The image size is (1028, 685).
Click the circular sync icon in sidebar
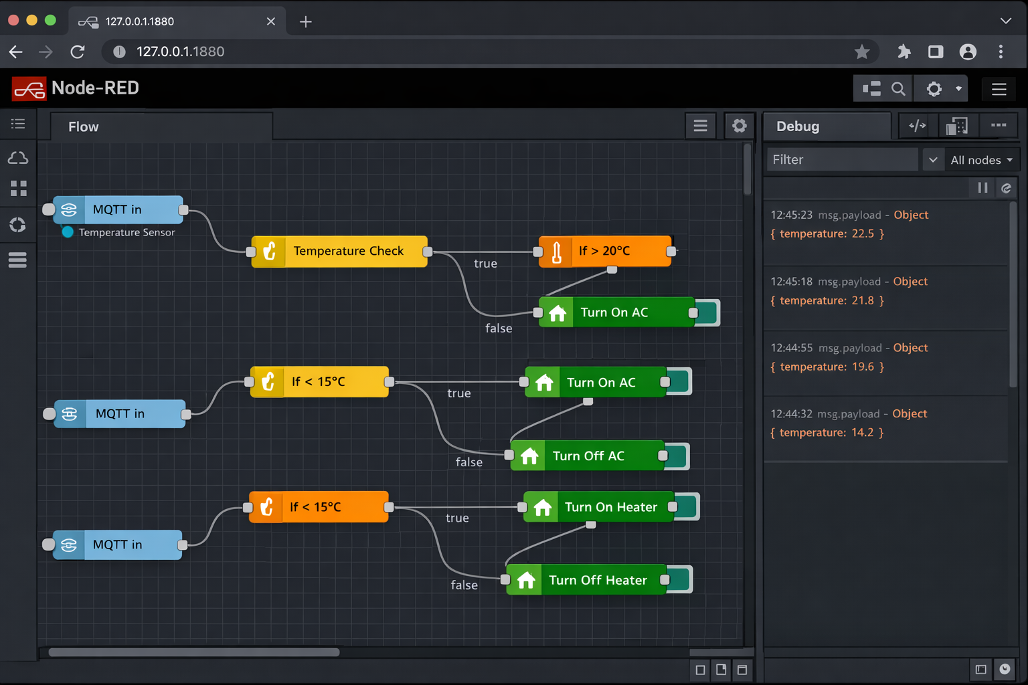coord(18,225)
